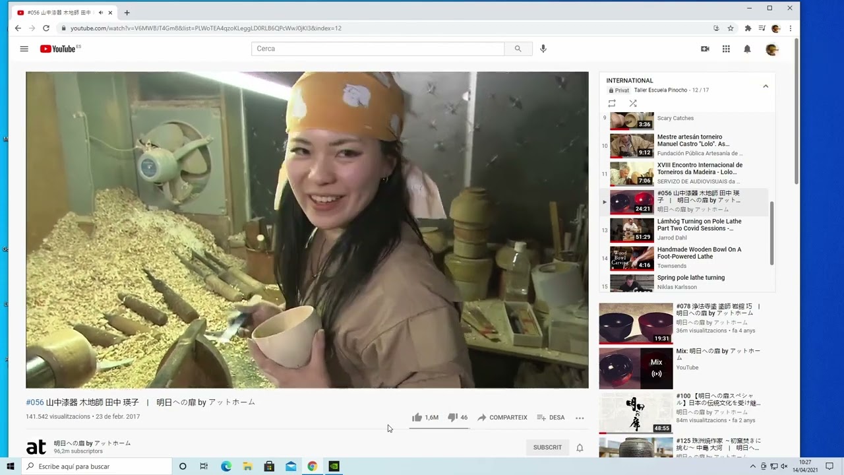The width and height of the screenshot is (844, 475).
Task: Open the #100 special video thumbnail
Action: point(636,413)
